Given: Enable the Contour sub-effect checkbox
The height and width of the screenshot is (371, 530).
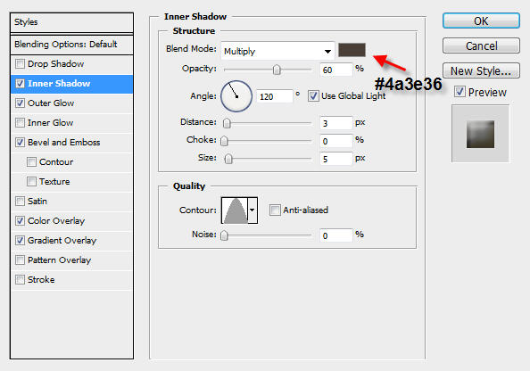Looking at the screenshot, I should click(32, 161).
